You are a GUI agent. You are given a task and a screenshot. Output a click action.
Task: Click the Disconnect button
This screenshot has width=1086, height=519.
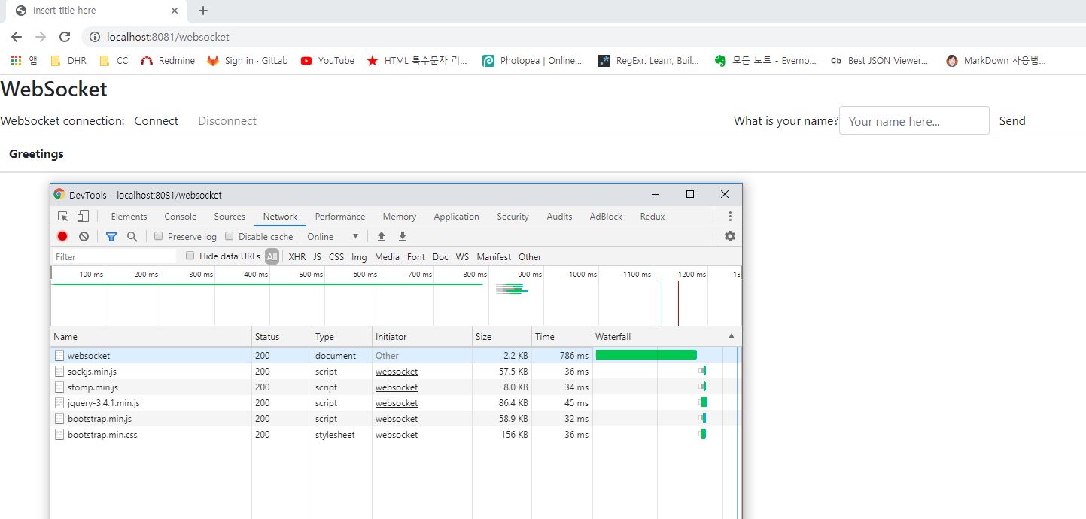[227, 121]
